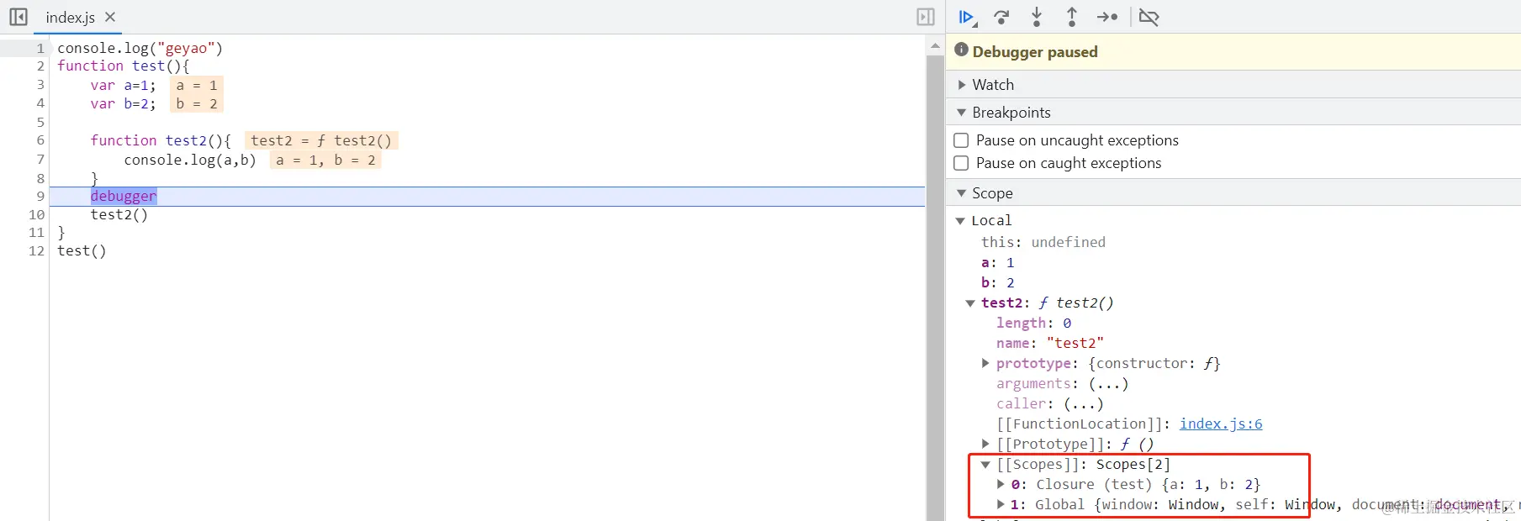Expand the [[Prototype]] entry
The height and width of the screenshot is (521, 1521).
click(985, 444)
